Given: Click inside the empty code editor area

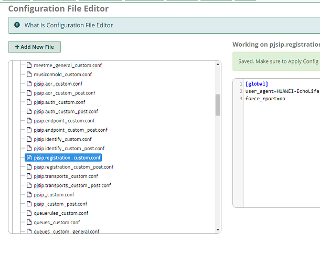Looking at the screenshot, I should 282,153.
